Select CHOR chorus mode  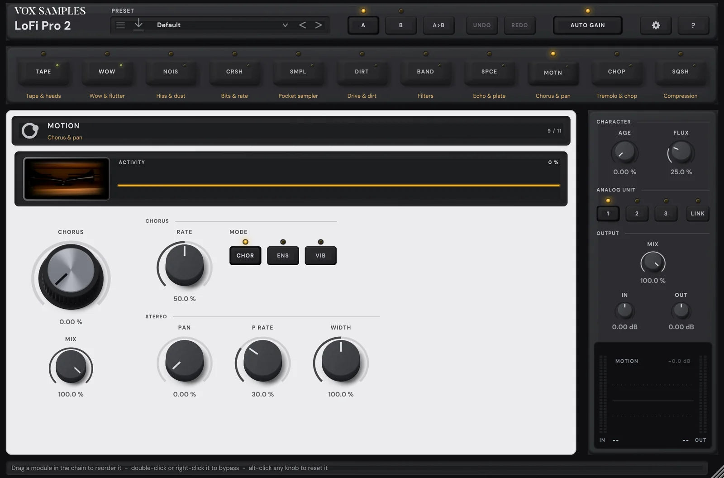[x=245, y=255]
